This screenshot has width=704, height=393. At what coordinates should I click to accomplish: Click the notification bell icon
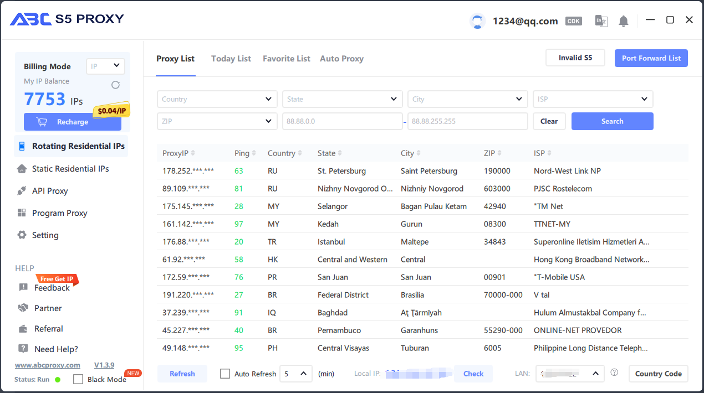coord(624,21)
